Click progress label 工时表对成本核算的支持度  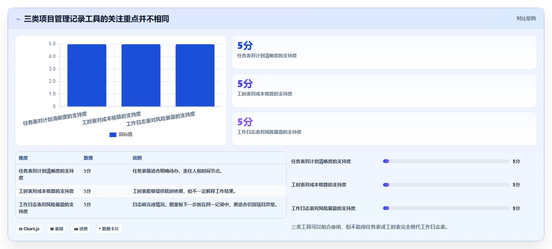[x=319, y=185]
